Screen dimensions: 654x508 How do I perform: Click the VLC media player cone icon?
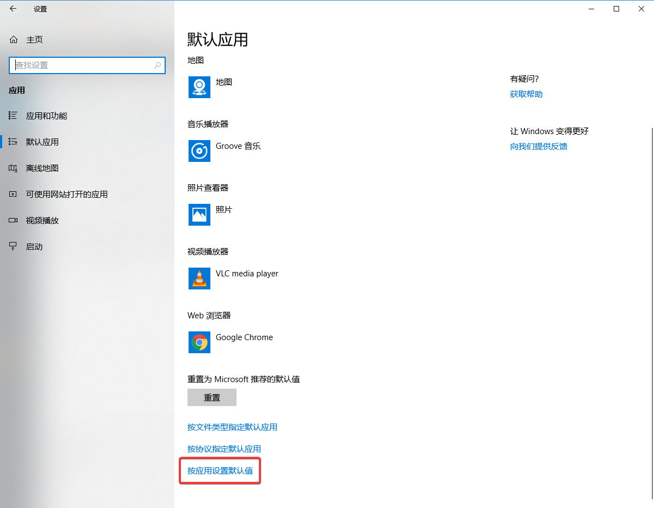click(x=199, y=279)
